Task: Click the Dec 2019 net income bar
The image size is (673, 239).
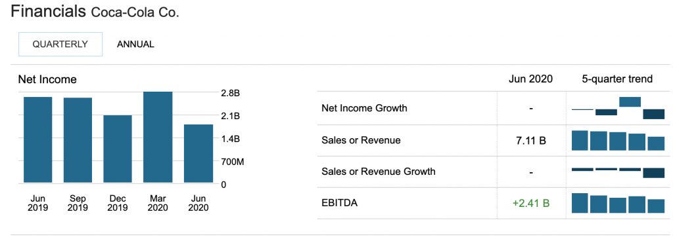Action: [118, 149]
